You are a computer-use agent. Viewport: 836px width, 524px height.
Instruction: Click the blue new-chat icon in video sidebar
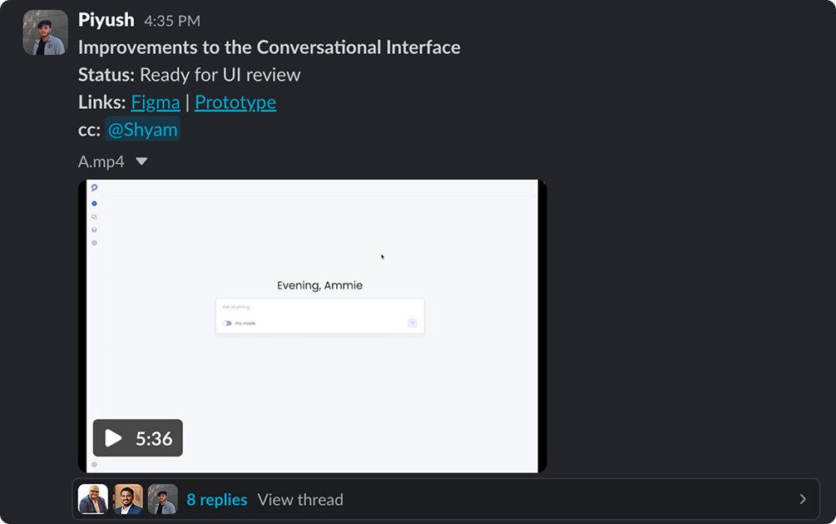pos(94,204)
